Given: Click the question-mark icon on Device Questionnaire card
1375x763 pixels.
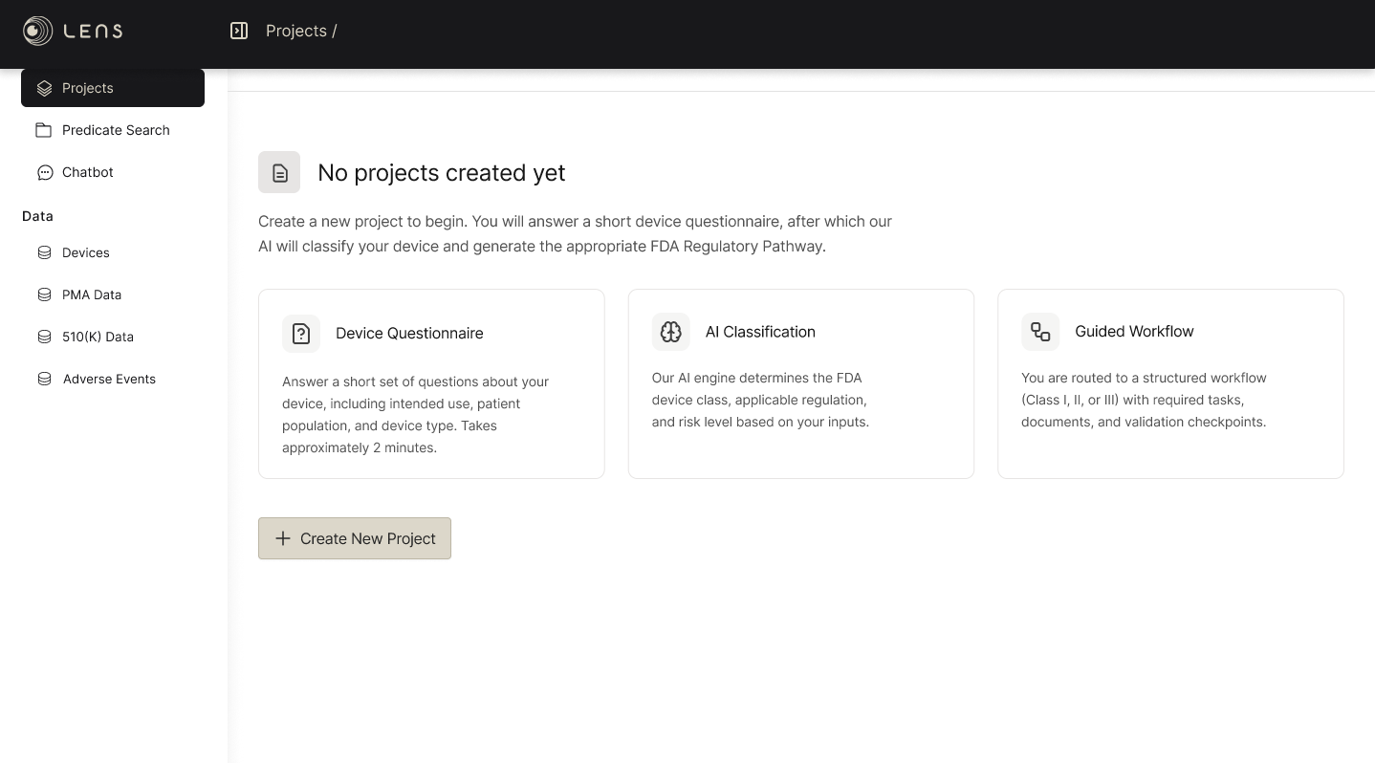Looking at the screenshot, I should (301, 334).
